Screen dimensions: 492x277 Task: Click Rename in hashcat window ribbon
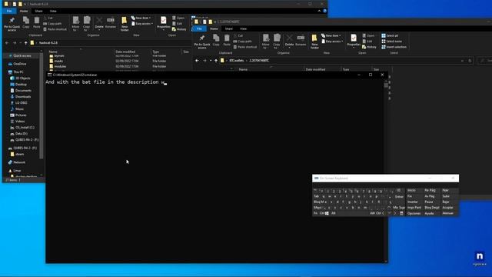pyautogui.click(x=111, y=22)
